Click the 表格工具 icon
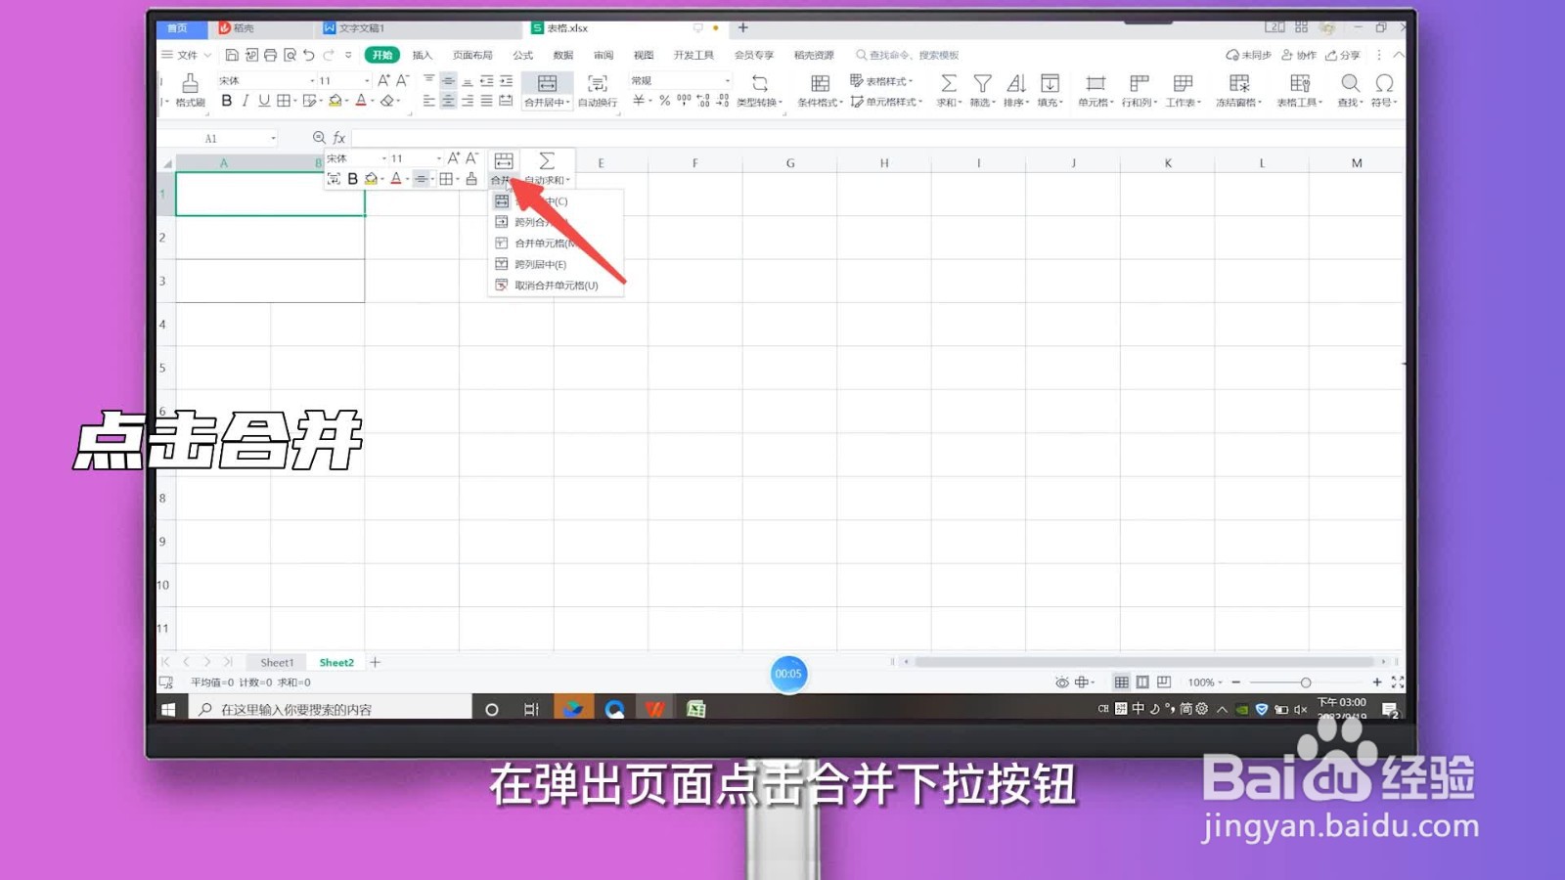The width and height of the screenshot is (1565, 880). click(1300, 83)
